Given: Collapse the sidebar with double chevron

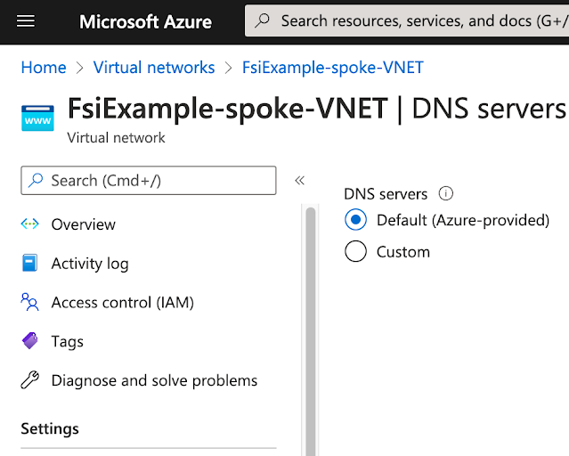Looking at the screenshot, I should (300, 181).
